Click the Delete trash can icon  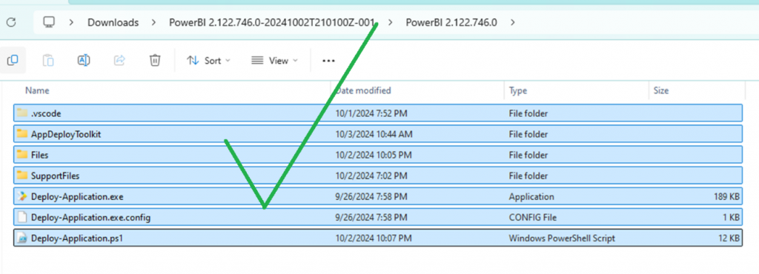[x=155, y=61]
